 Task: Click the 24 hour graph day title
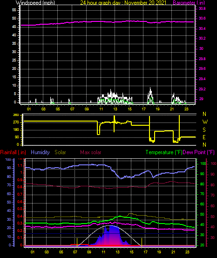coord(123,3)
